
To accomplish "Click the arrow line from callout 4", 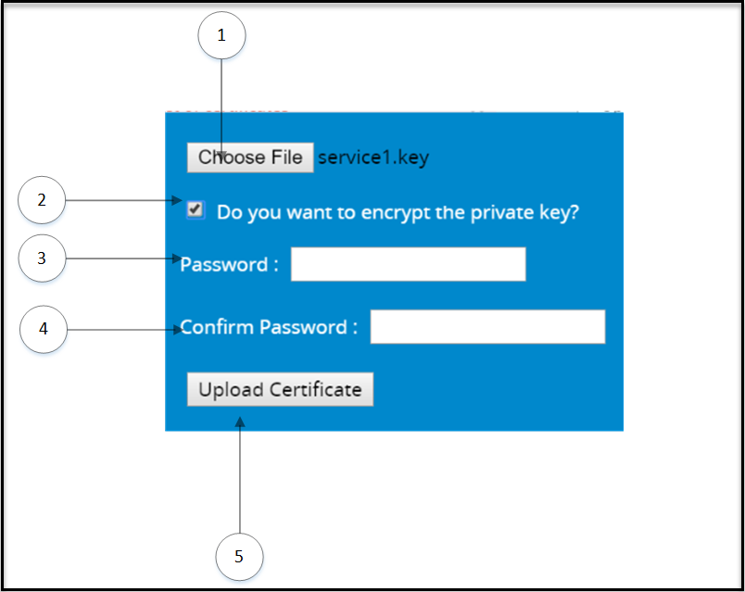I will [x=120, y=329].
